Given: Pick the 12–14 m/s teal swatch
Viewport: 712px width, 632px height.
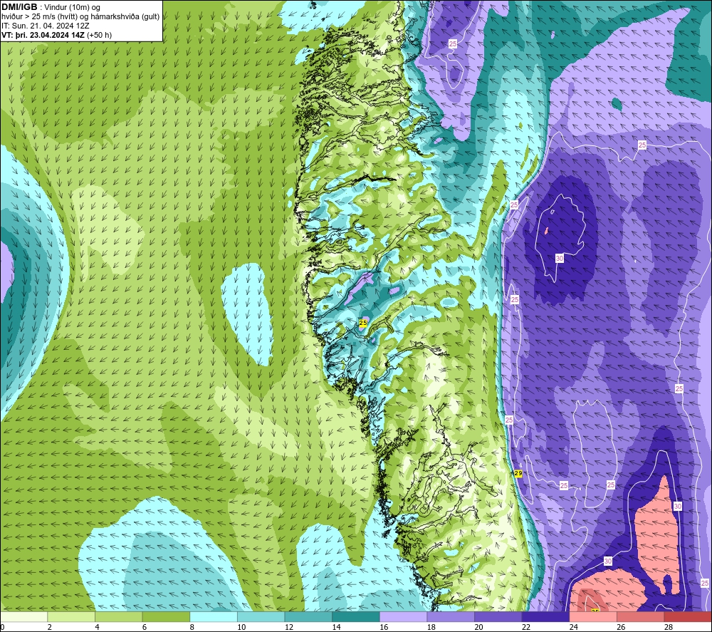Looking at the screenshot, I should click(308, 616).
